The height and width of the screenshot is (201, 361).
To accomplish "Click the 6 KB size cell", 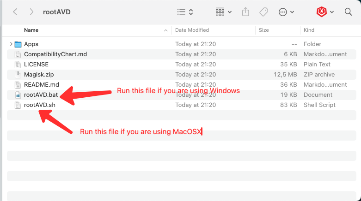I will point(290,54).
